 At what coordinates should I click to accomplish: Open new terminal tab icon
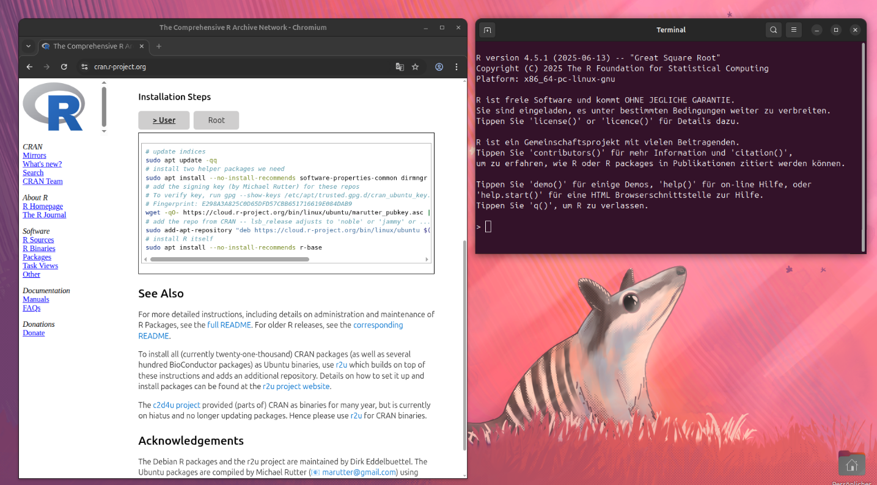click(487, 30)
